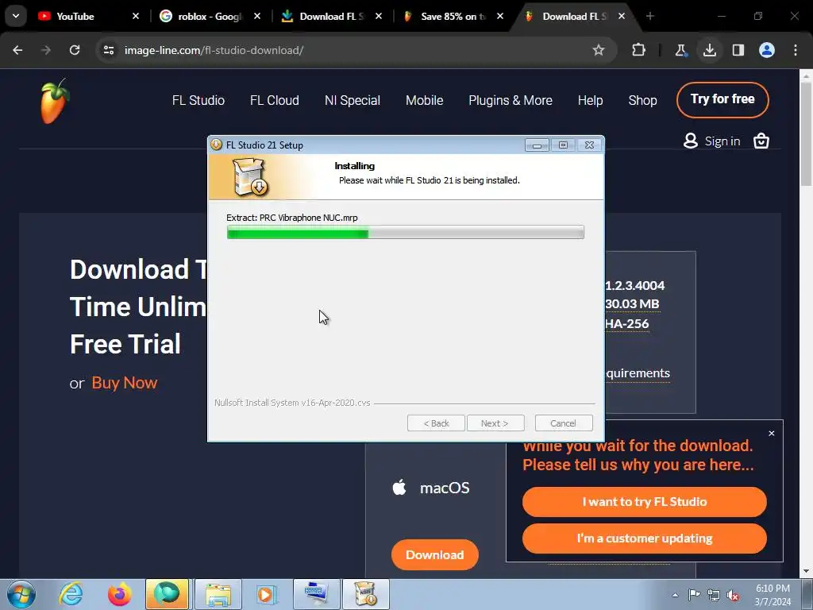Click the Buy Now link
This screenshot has height=610, width=813.
(x=125, y=383)
